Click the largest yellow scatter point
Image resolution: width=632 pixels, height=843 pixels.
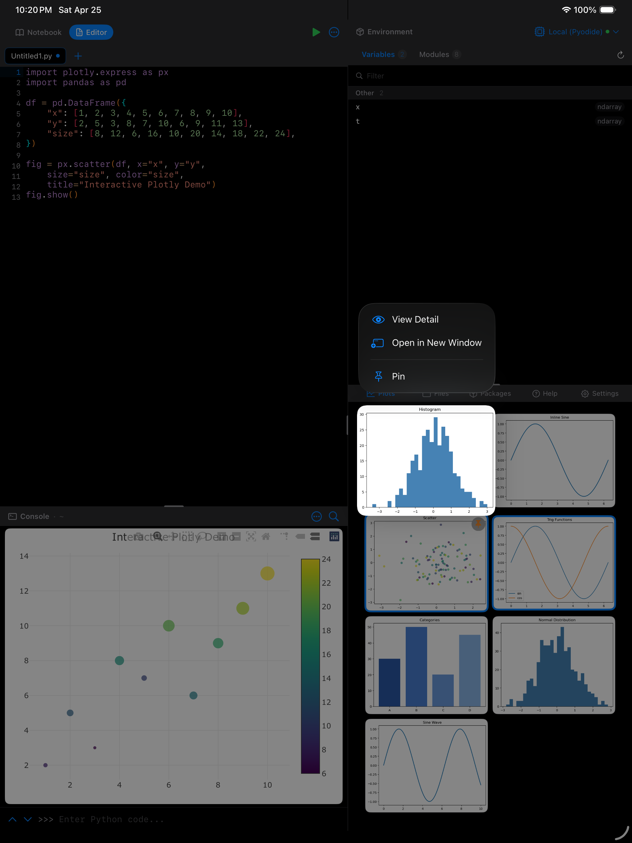[x=267, y=573]
